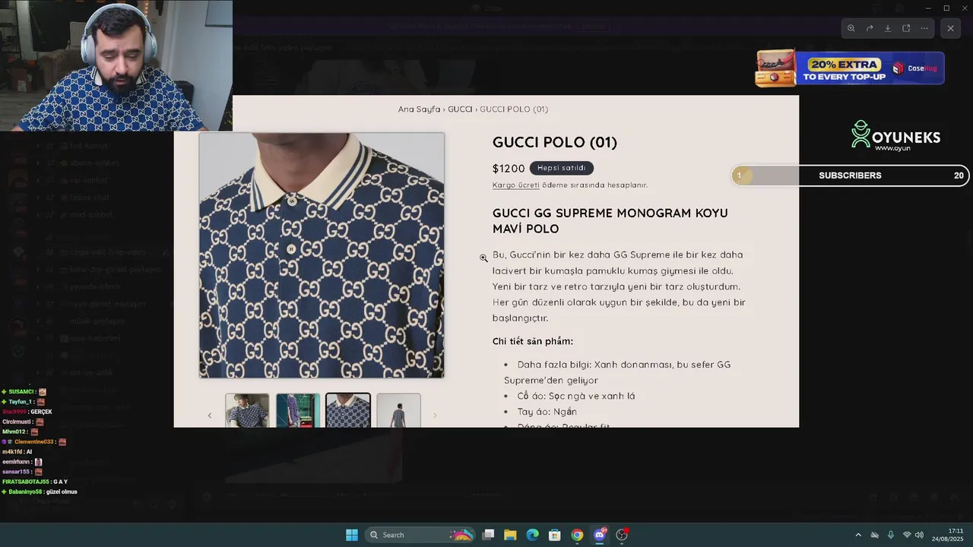The width and height of the screenshot is (973, 547).
Task: Click cloud sync tray icon
Action: click(875, 535)
